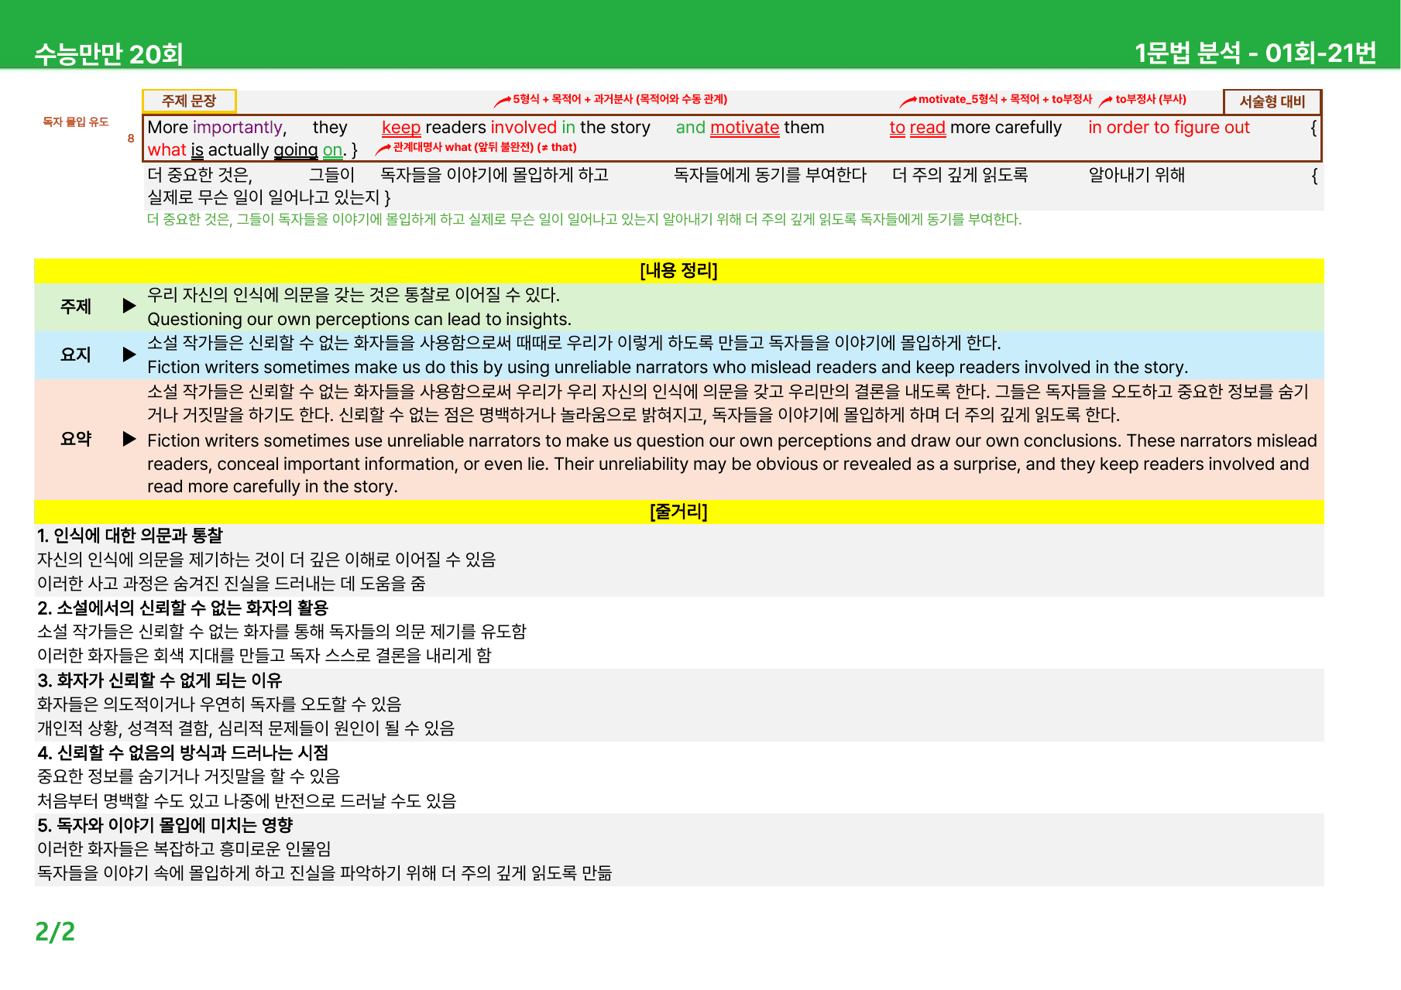1401x990 pixels.
Task: Click the '주제 문장' label box
Action: pos(189,101)
